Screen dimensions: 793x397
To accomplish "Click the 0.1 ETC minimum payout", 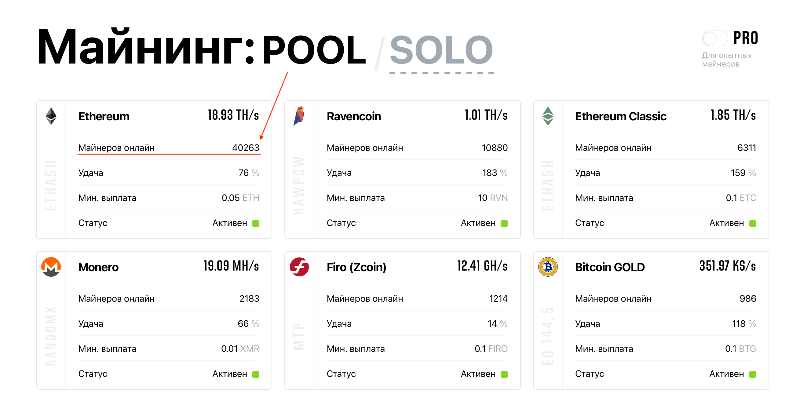I will pyautogui.click(x=741, y=198).
